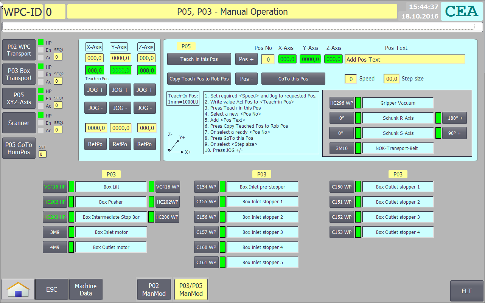Click the Speed value field
This screenshot has width=485, height=303.
[351, 79]
